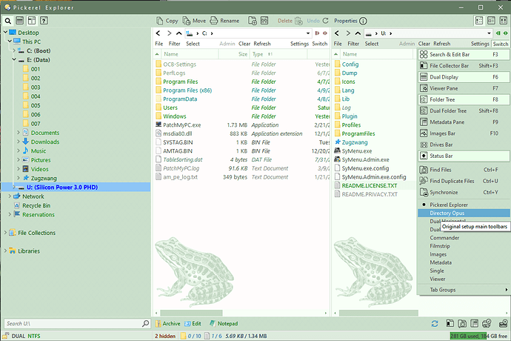Toggle the Metadata Pane option
Viewport: 511px width, 341px height.
point(464,122)
